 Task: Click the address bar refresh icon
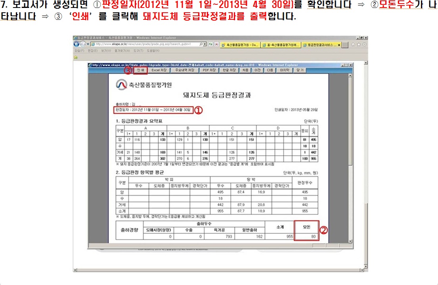(x=210, y=44)
